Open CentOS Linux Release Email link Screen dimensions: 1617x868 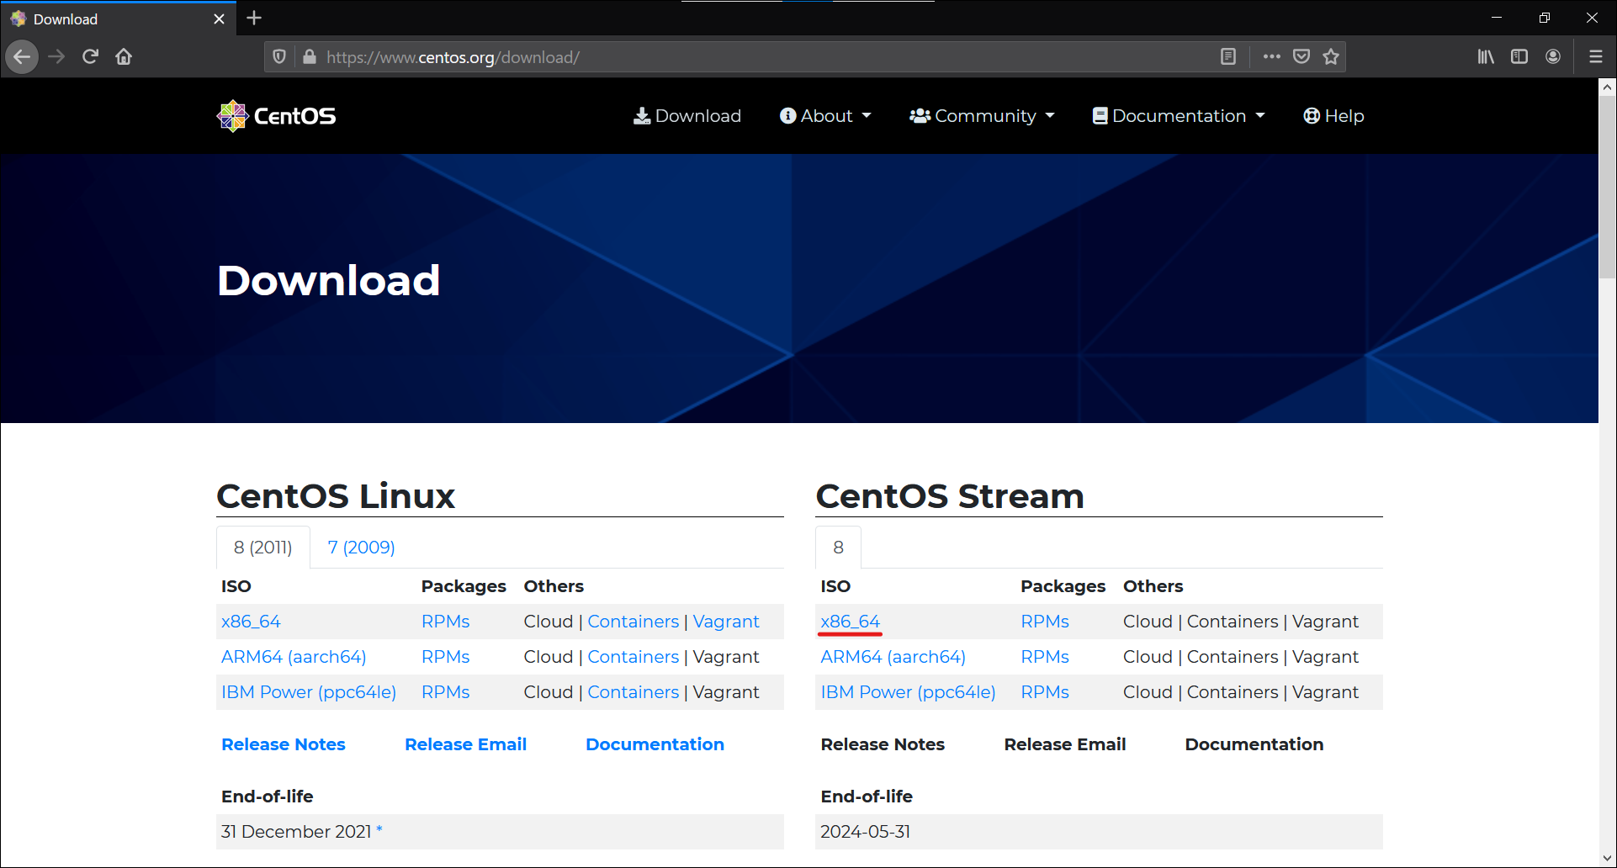tap(465, 744)
